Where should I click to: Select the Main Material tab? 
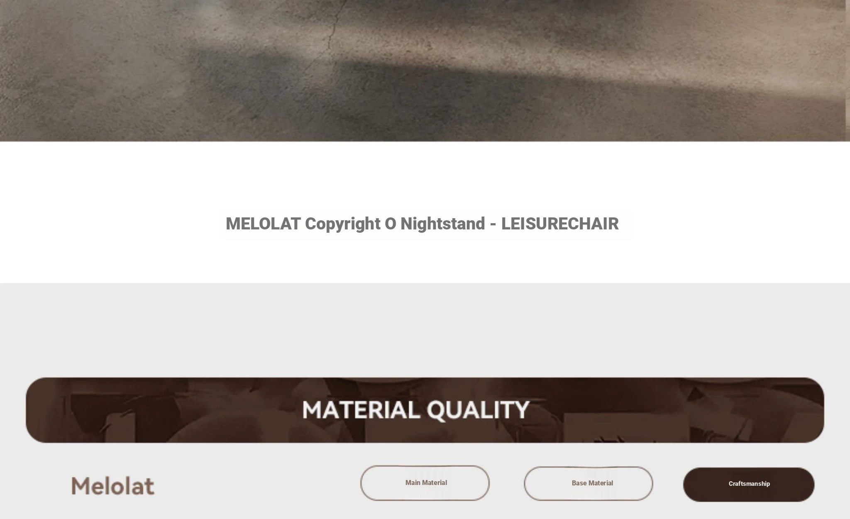(x=425, y=483)
